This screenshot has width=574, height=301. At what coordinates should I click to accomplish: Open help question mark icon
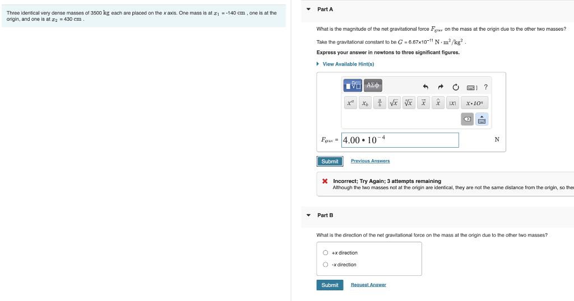coord(485,87)
